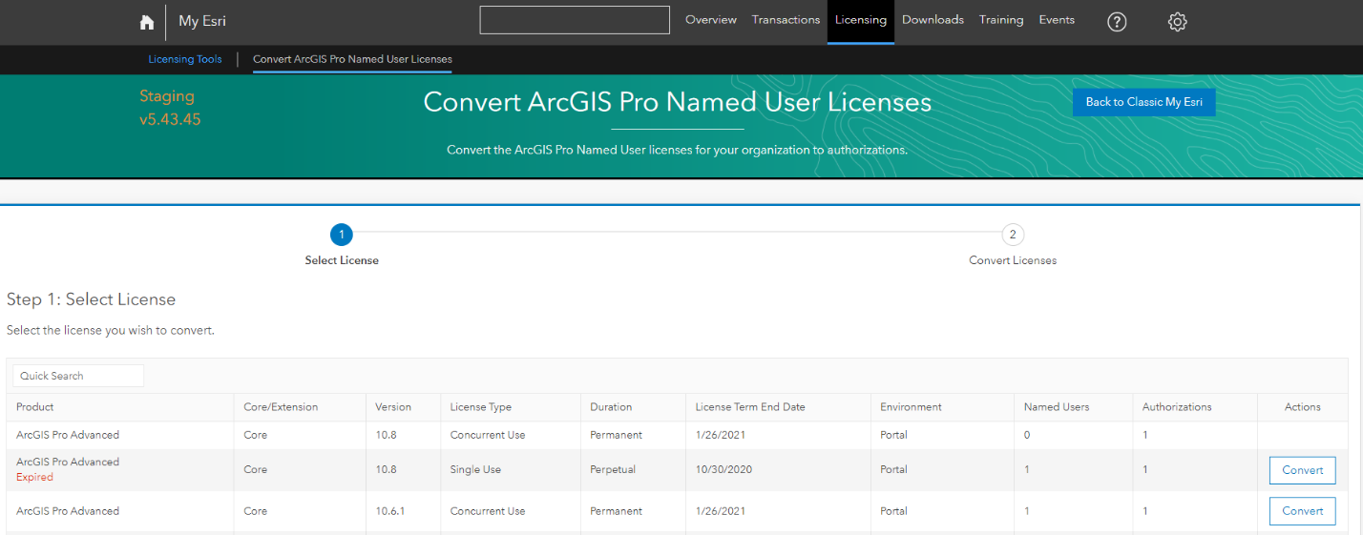Click Authorizations link in Single Use row
Viewport: 1363px width, 535px height.
click(1145, 470)
